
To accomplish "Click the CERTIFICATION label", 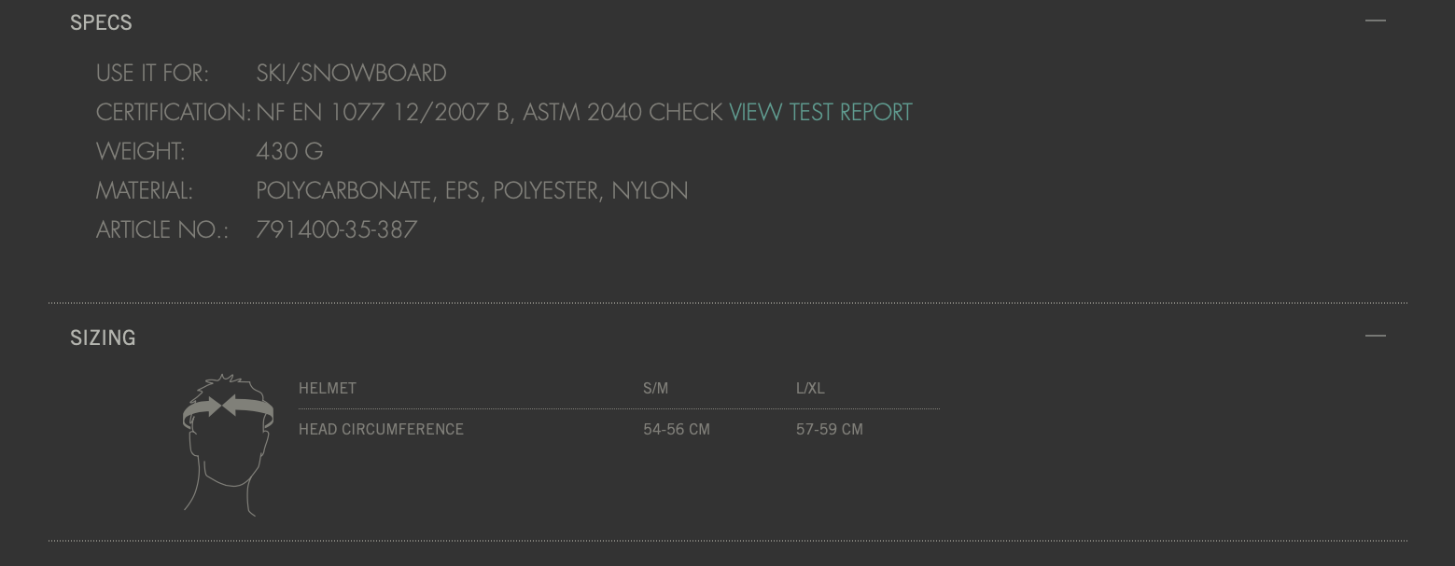I will click(x=174, y=112).
